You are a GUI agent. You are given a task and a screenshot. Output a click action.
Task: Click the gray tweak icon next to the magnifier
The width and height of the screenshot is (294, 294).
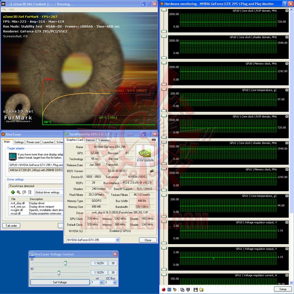24,192
